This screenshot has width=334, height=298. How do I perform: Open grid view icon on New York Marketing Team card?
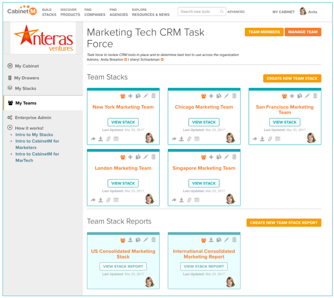[116, 139]
